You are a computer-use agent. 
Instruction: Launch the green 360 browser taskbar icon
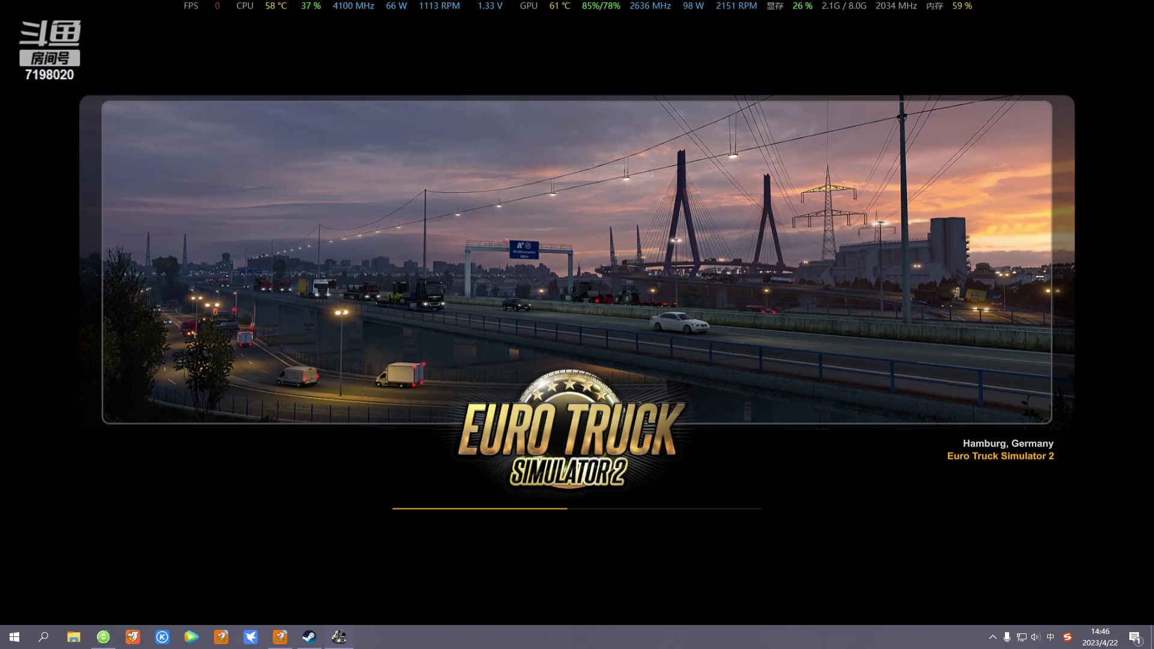tap(103, 637)
